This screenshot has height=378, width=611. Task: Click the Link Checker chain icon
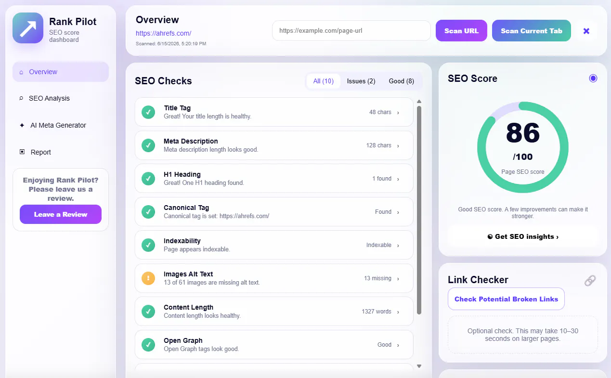590,280
